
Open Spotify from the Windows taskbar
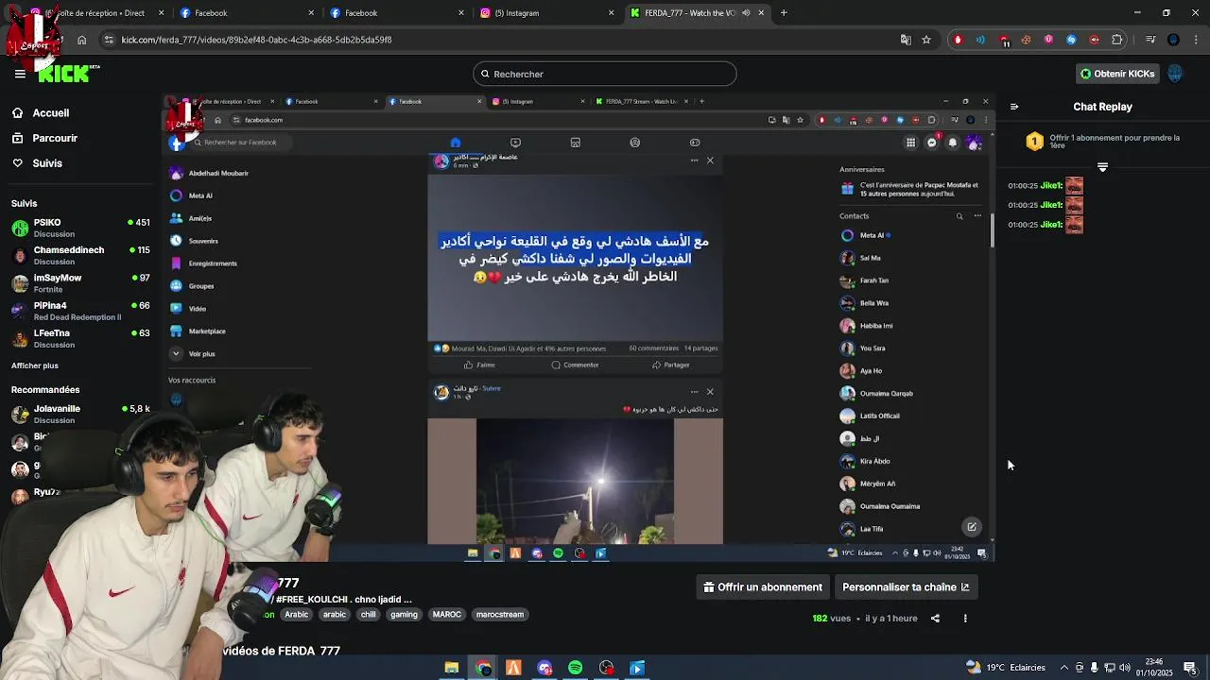575,668
